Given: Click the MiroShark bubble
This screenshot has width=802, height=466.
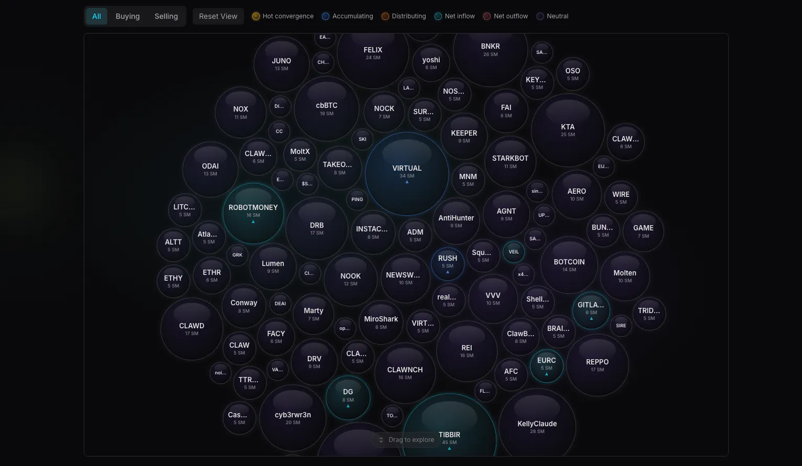Looking at the screenshot, I should (381, 323).
